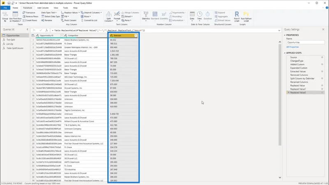Screen dimensions: 329x185
Task: Click Expand in Structured Column group
Action: [x=220, y=13]
